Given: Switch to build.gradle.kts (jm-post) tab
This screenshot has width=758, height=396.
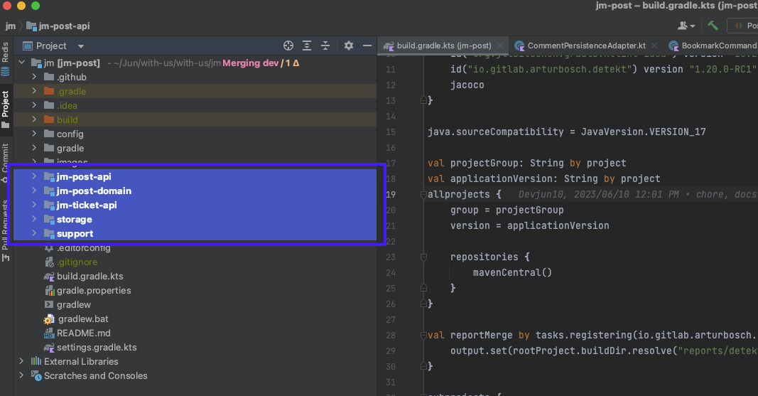Looking at the screenshot, I should tap(444, 46).
